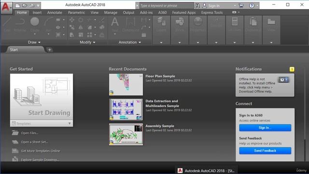This screenshot has height=174, width=309.
Task: Open the AutoCAD application menu button
Action: pos(6,8)
